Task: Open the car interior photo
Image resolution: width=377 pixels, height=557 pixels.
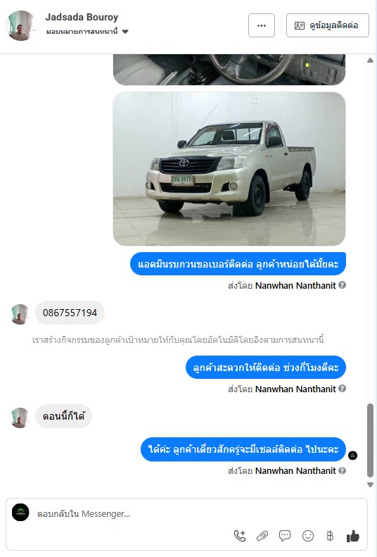Action: (x=229, y=70)
